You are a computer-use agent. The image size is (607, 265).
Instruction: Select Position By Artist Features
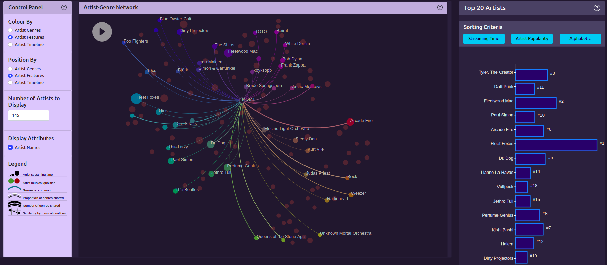(x=10, y=76)
